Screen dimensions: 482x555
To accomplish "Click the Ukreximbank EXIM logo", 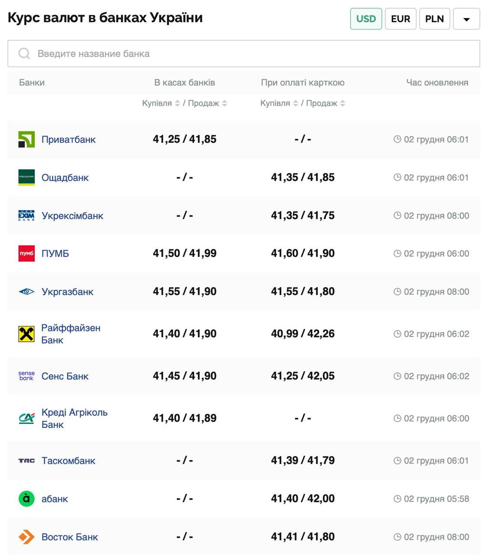I will pyautogui.click(x=26, y=215).
